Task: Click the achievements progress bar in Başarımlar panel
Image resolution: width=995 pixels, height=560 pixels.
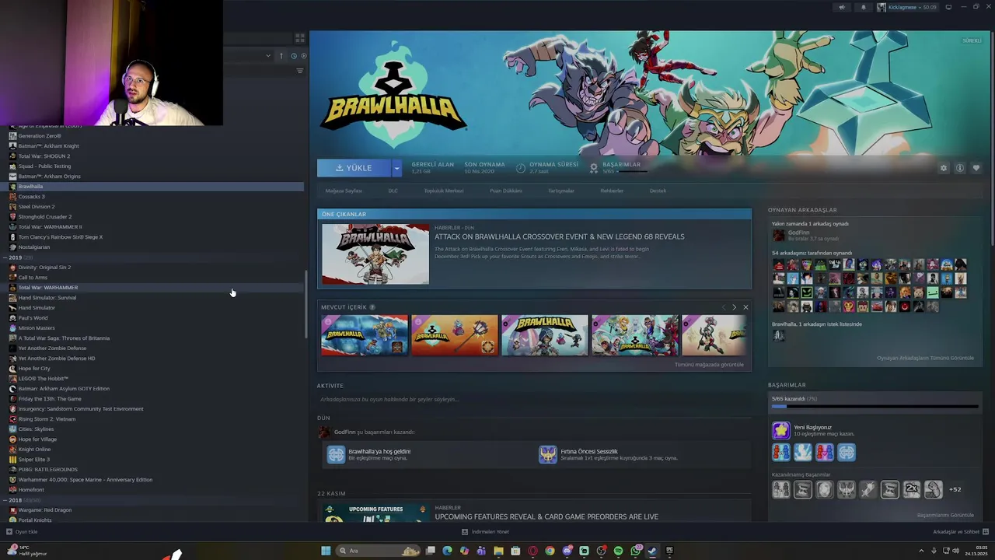Action: [875, 406]
